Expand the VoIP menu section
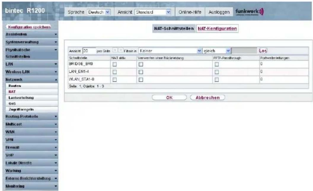 pyautogui.click(x=31, y=155)
